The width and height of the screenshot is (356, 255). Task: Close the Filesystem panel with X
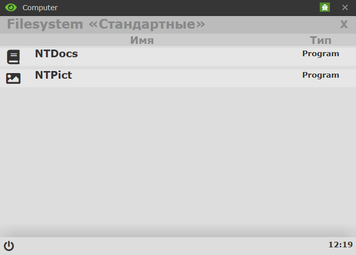(344, 25)
